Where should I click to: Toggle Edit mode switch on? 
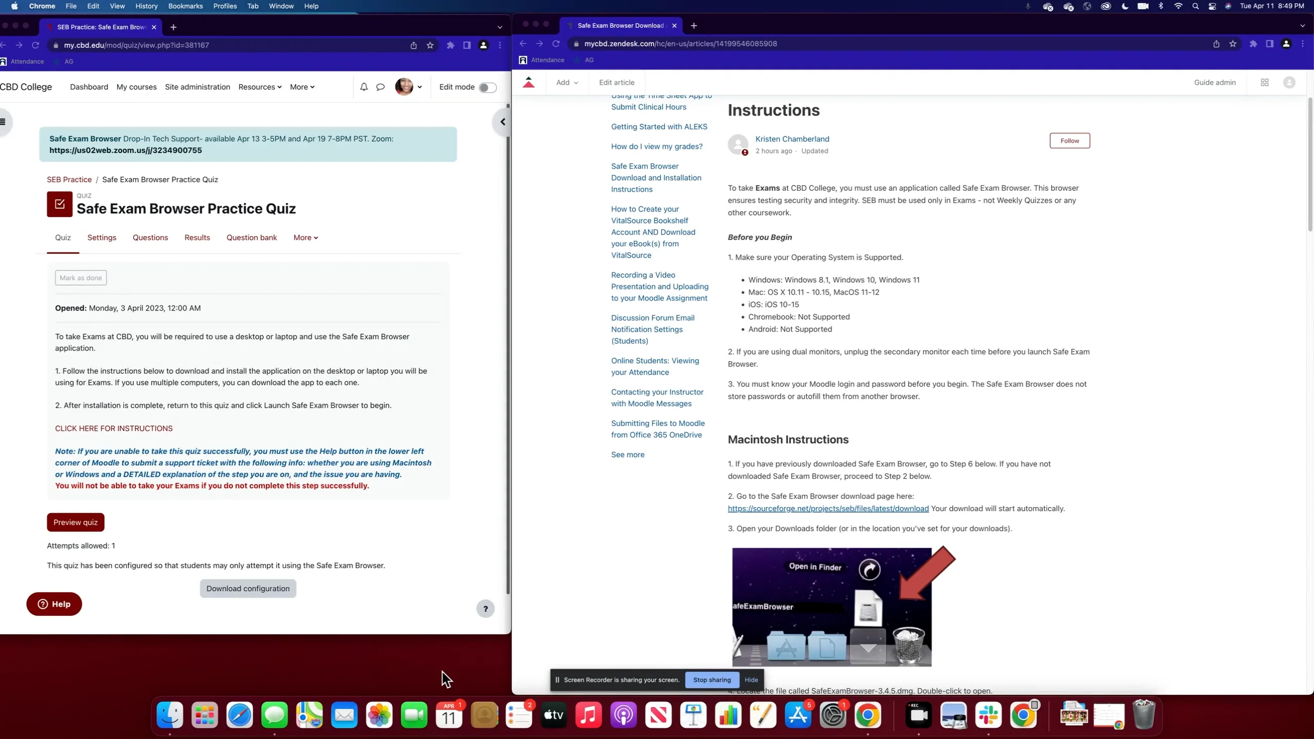(x=487, y=87)
